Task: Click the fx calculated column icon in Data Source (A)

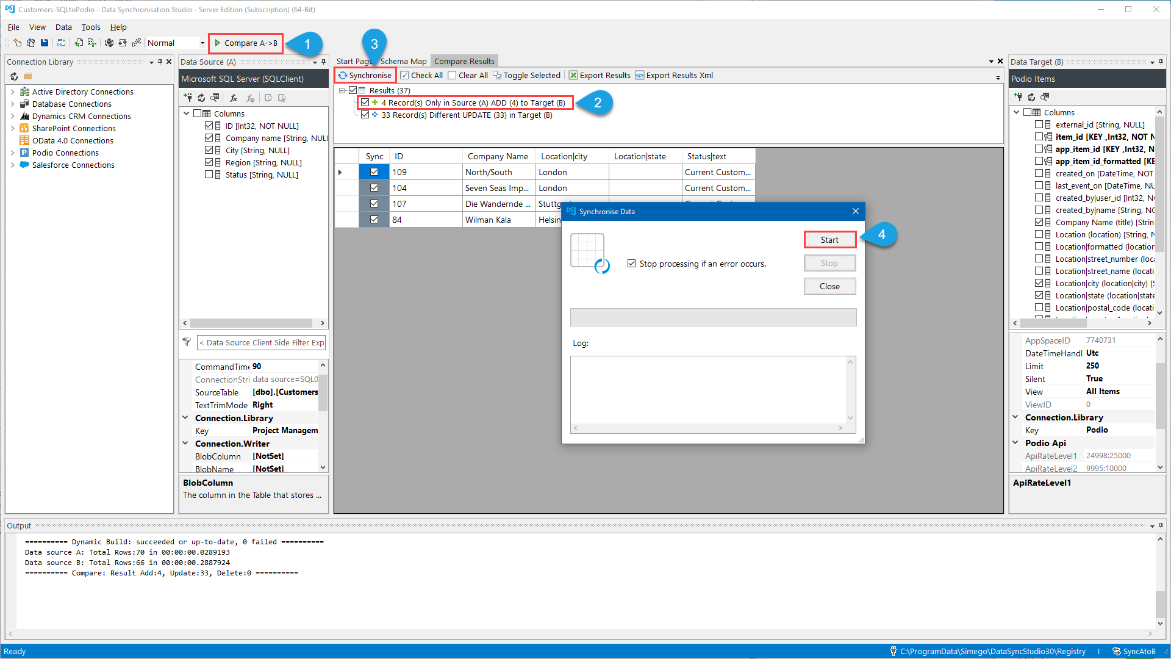Action: pos(233,98)
